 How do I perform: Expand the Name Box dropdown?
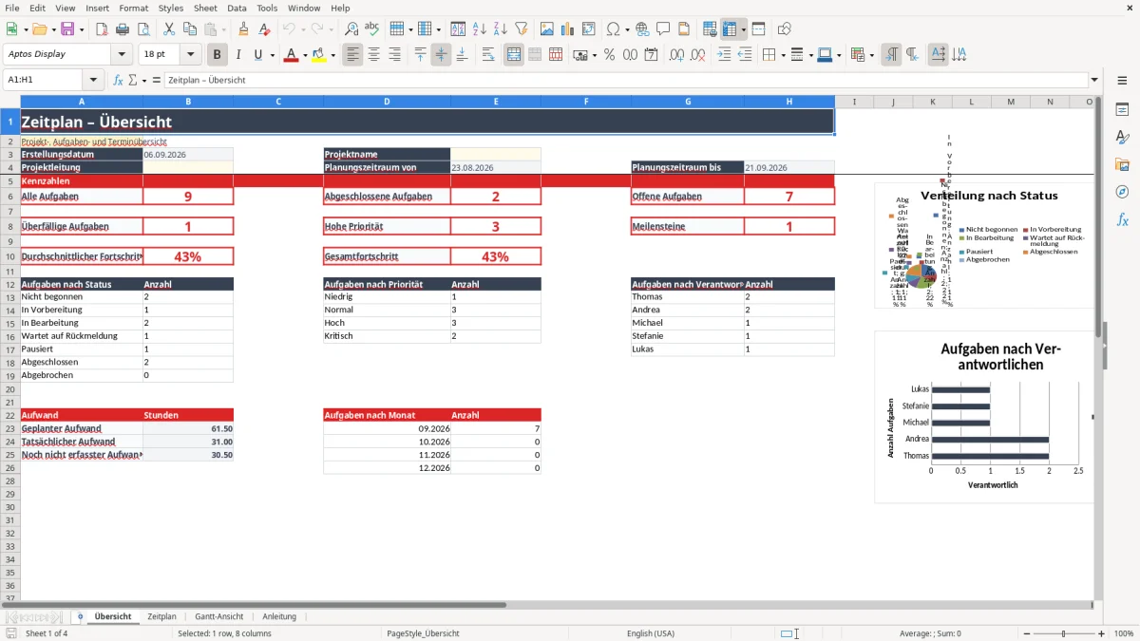point(93,81)
